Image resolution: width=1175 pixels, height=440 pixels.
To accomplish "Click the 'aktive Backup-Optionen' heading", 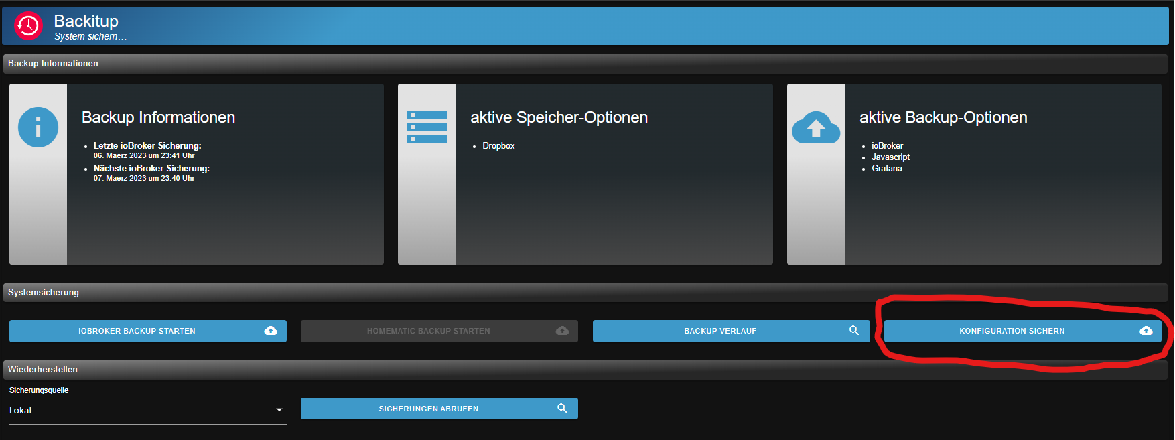I will pos(943,117).
